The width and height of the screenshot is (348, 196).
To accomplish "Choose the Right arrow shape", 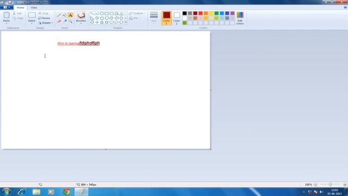I will [111, 18].
